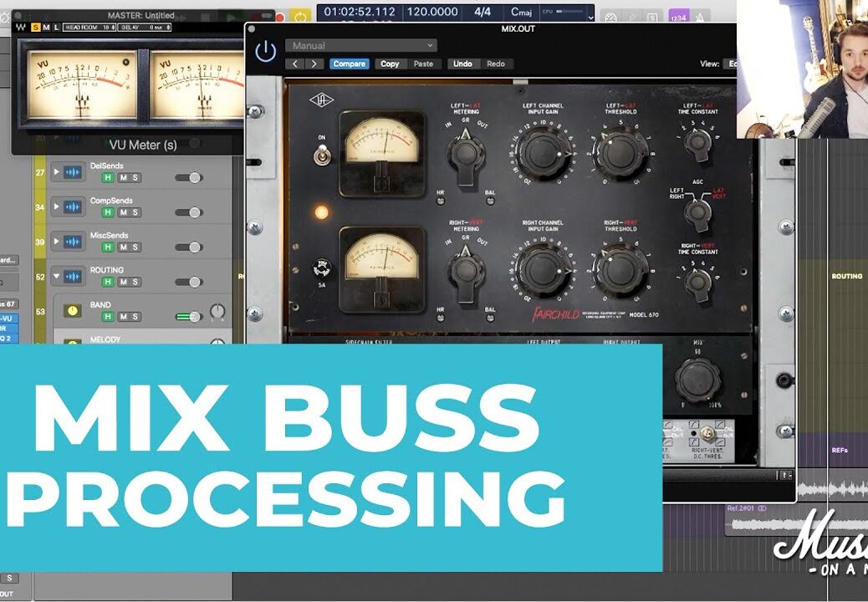Click Undo in plugin header
Image resolution: width=868 pixels, height=602 pixels.
tap(462, 64)
